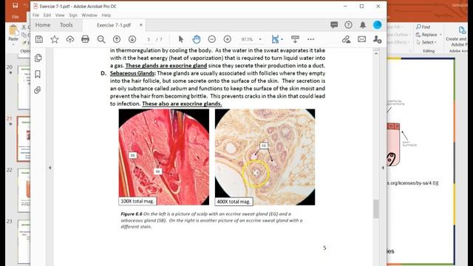Click Replace in PowerPoint Editing group
The image size is (473, 266).
(429, 35)
